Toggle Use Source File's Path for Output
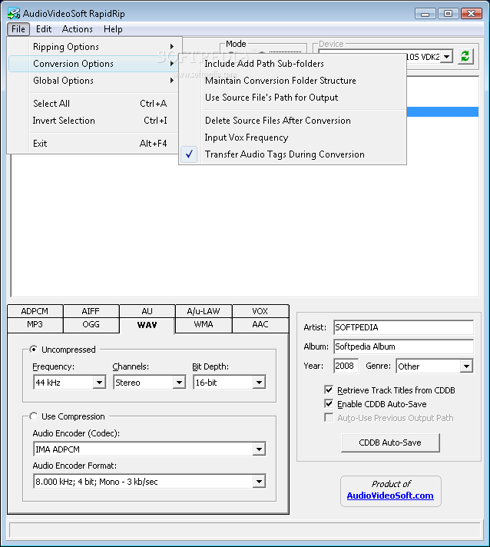The height and width of the screenshot is (547, 490). click(x=293, y=98)
